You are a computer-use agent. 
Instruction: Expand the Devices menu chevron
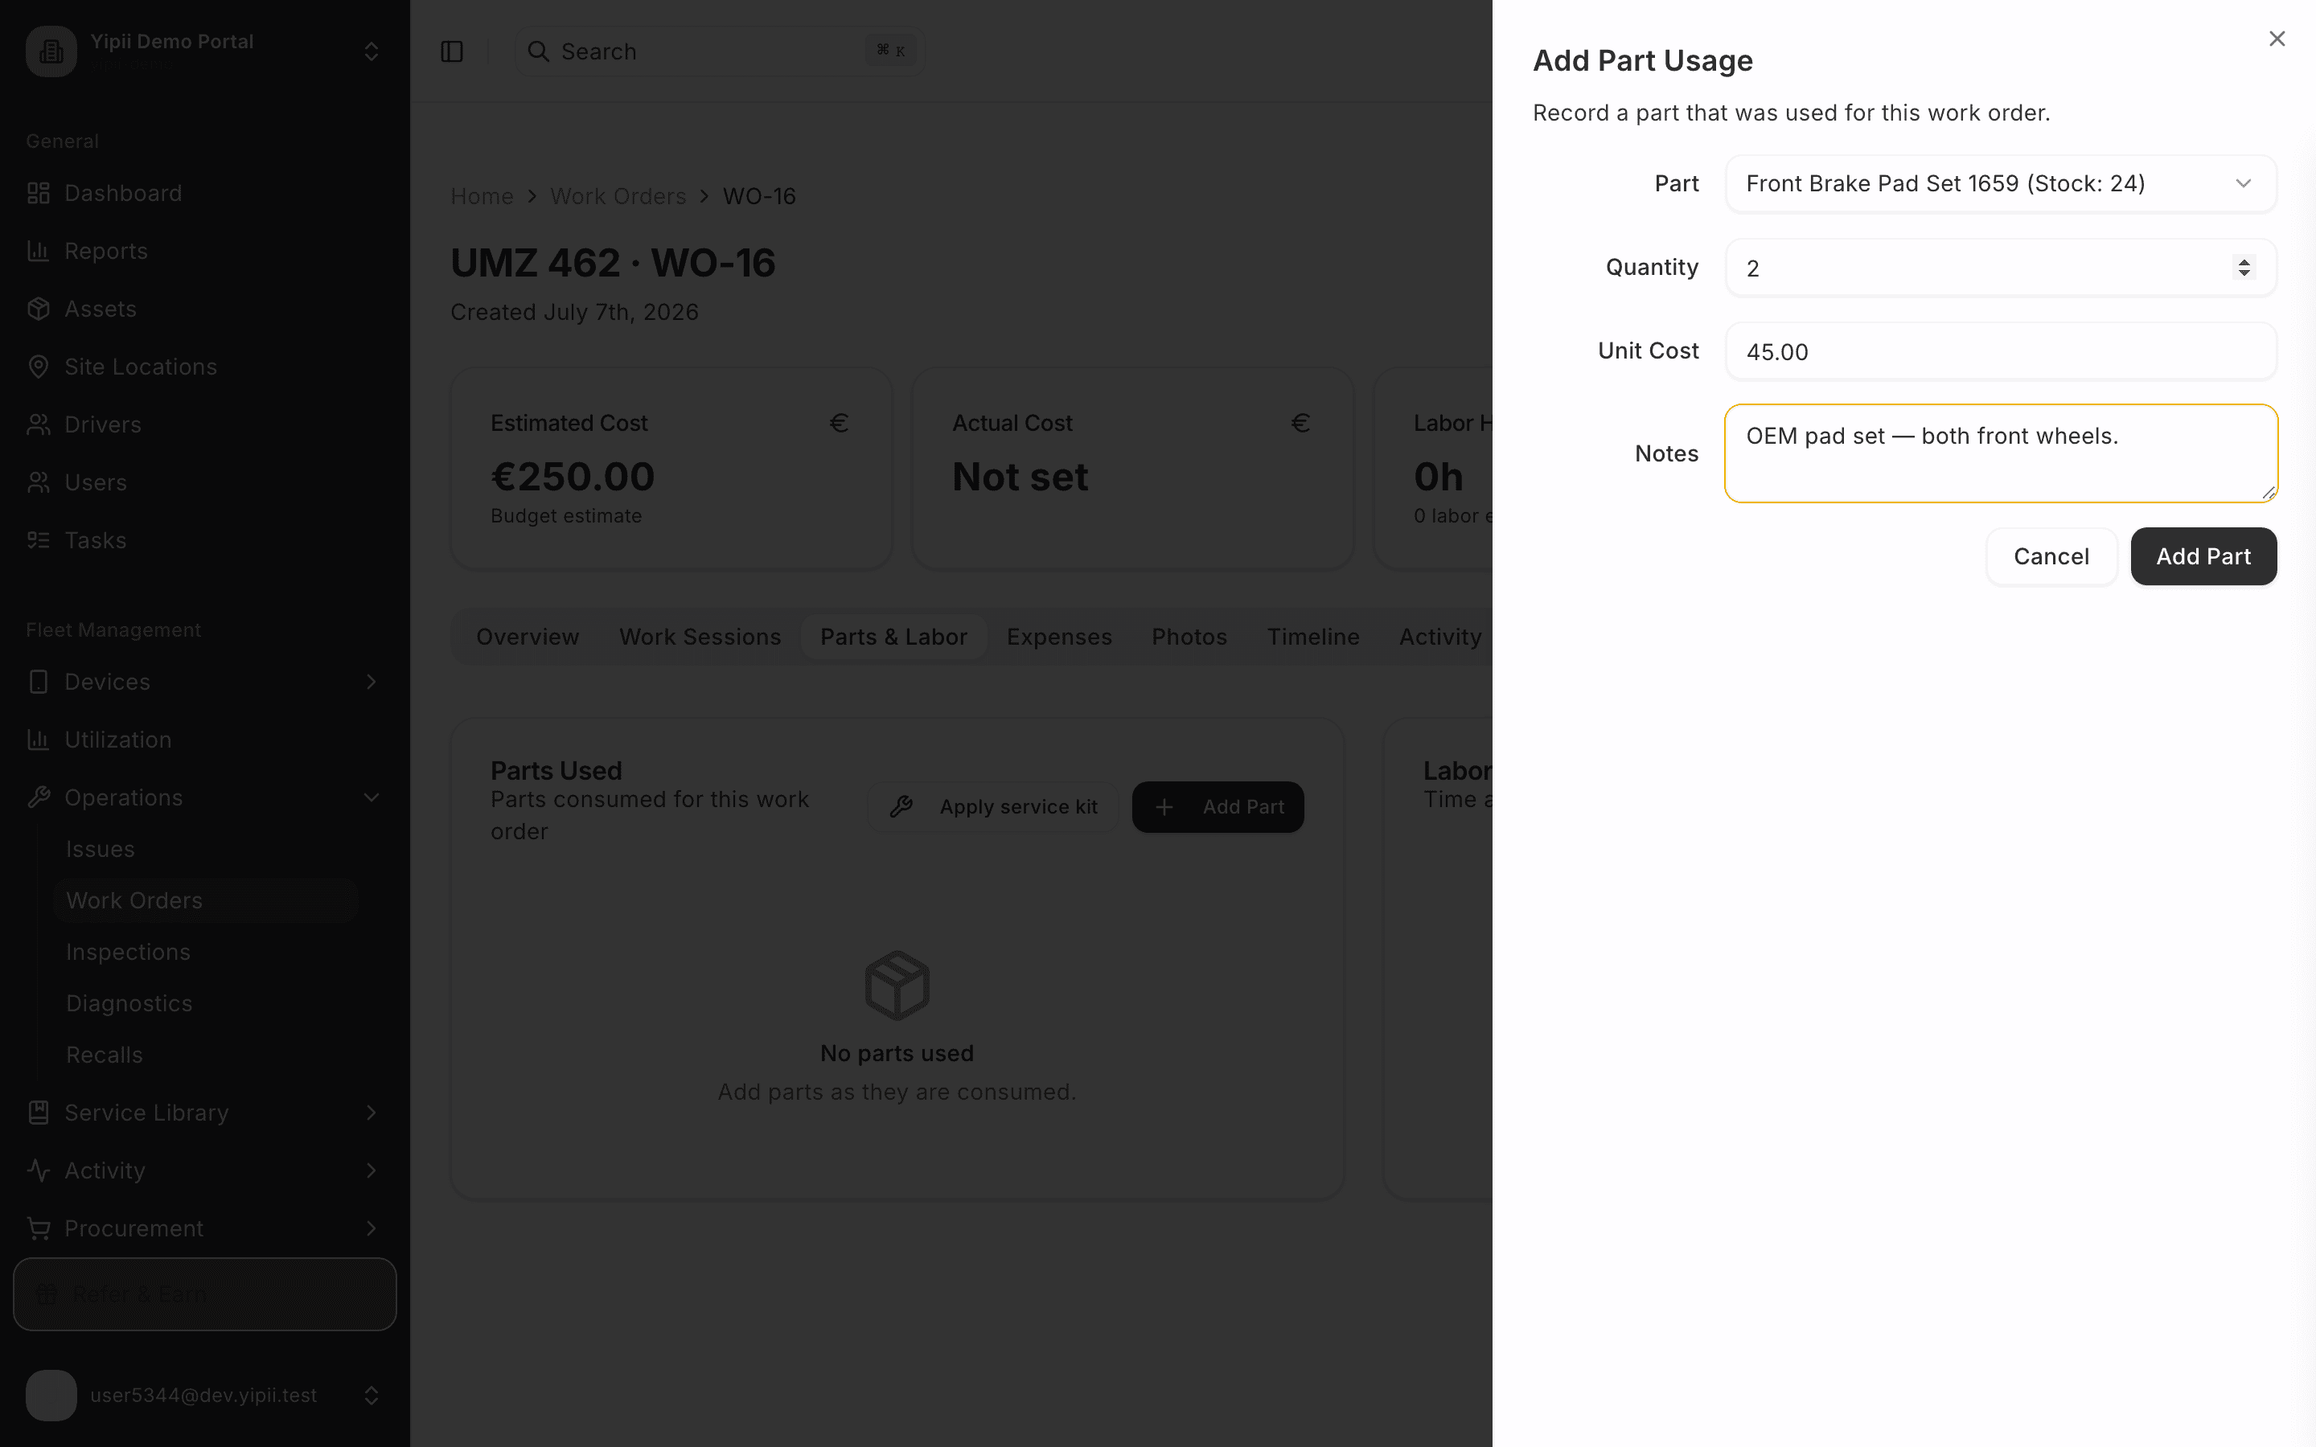(372, 682)
